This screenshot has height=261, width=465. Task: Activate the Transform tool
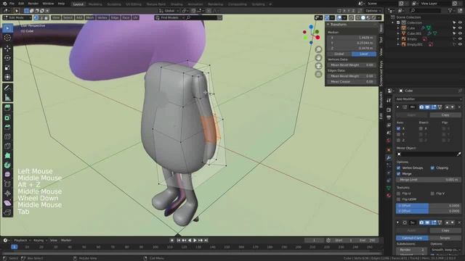click(7, 77)
